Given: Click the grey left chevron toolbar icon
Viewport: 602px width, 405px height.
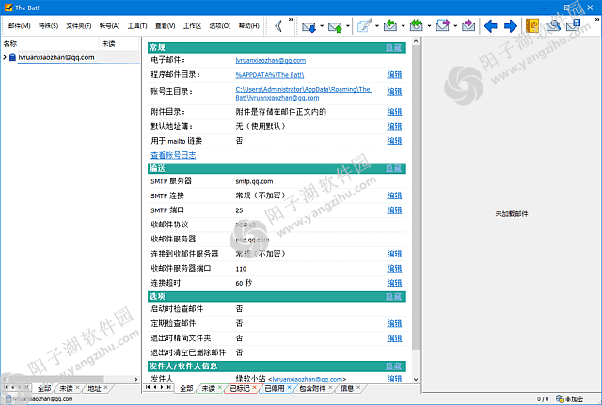Looking at the screenshot, I should (278, 26).
